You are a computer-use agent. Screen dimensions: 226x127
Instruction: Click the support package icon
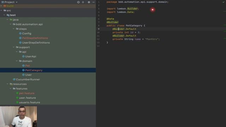tap(17, 47)
